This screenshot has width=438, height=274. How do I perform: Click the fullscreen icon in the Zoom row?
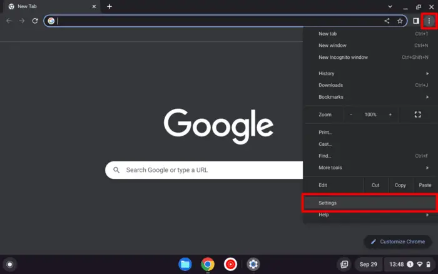pyautogui.click(x=417, y=114)
